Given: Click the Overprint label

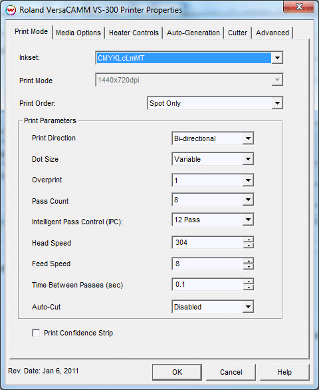Looking at the screenshot, I should pyautogui.click(x=47, y=180).
